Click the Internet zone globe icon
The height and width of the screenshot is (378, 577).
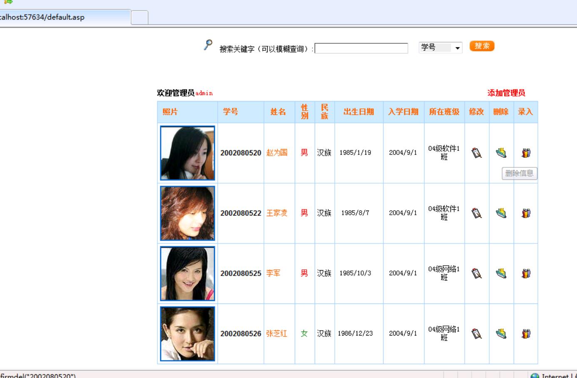pos(535,376)
